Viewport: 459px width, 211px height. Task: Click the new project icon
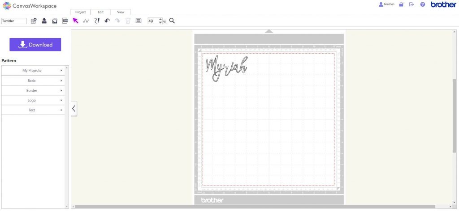[x=34, y=21]
